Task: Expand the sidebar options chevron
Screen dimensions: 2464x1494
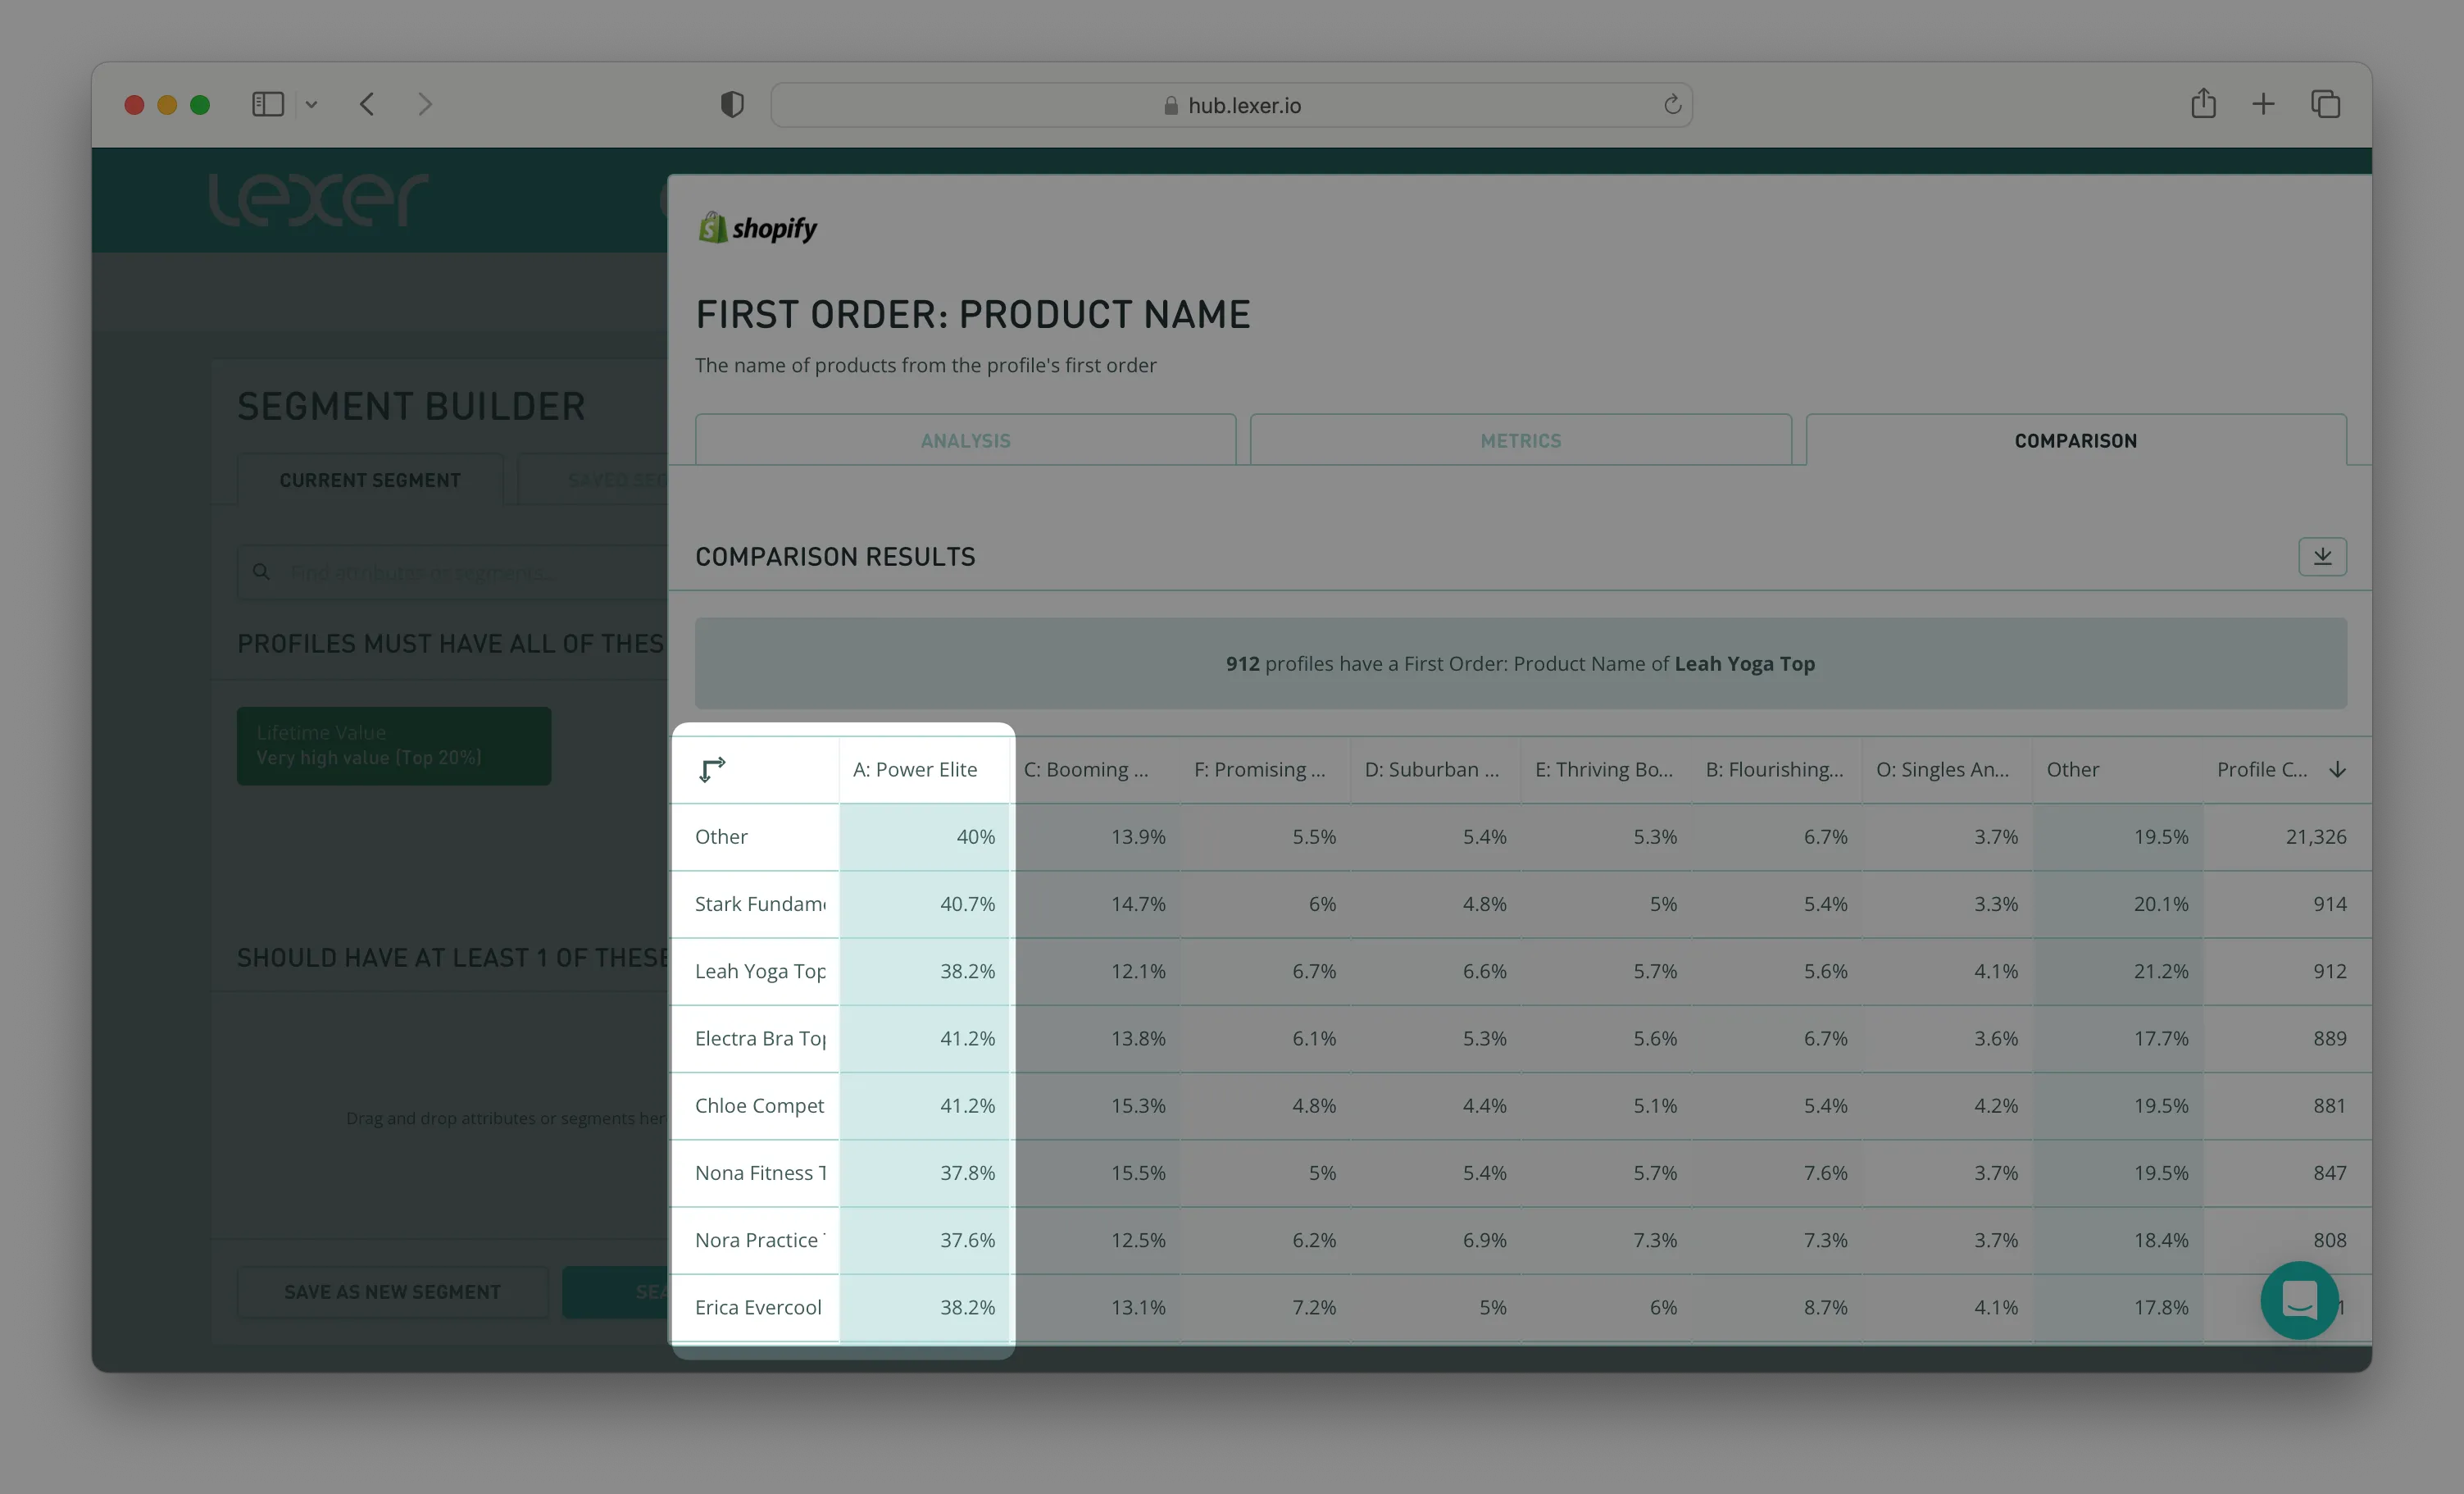Action: pyautogui.click(x=311, y=105)
